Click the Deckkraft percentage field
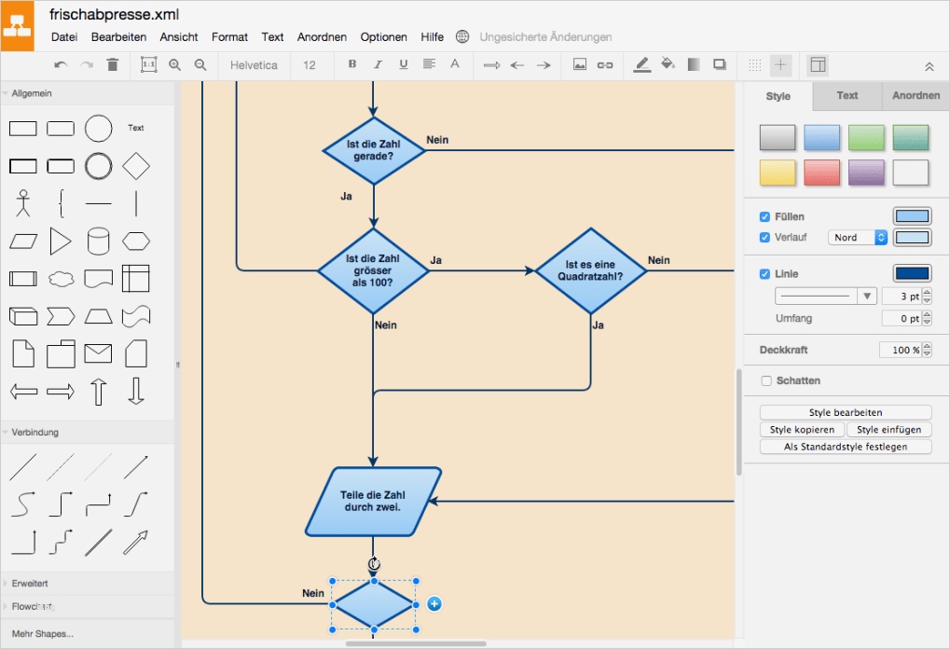 tap(900, 350)
